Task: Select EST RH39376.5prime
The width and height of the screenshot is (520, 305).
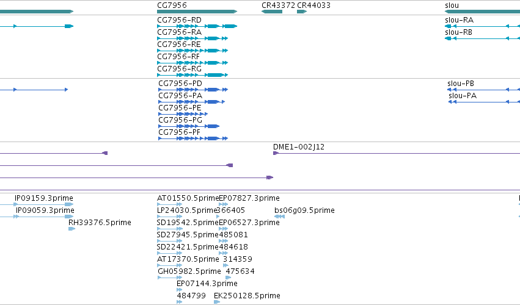Action: [x=100, y=223]
